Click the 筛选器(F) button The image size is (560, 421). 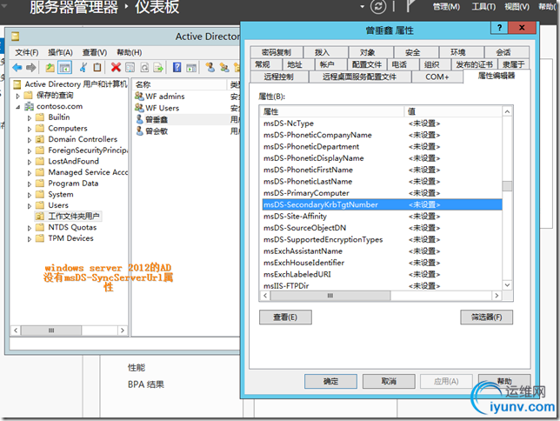(486, 317)
